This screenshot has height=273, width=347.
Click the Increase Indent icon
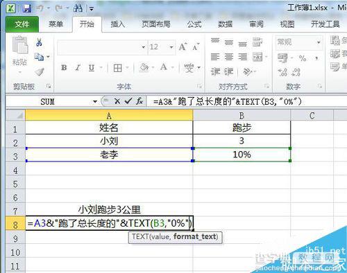tap(229, 72)
